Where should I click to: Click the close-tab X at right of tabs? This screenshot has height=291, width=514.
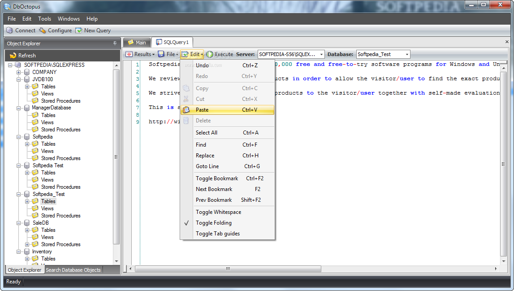[x=507, y=42]
